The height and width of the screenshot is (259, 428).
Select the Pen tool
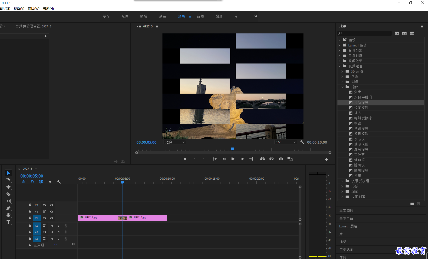[8, 208]
